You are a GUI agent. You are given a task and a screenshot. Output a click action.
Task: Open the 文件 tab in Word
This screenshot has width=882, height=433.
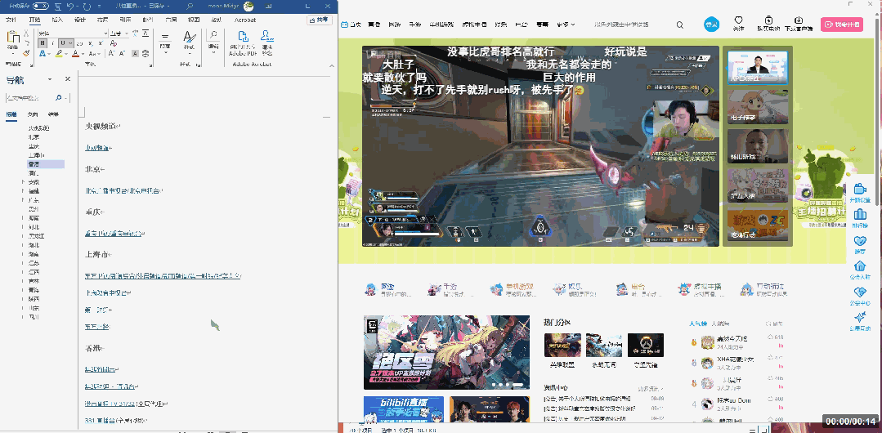[x=11, y=20]
